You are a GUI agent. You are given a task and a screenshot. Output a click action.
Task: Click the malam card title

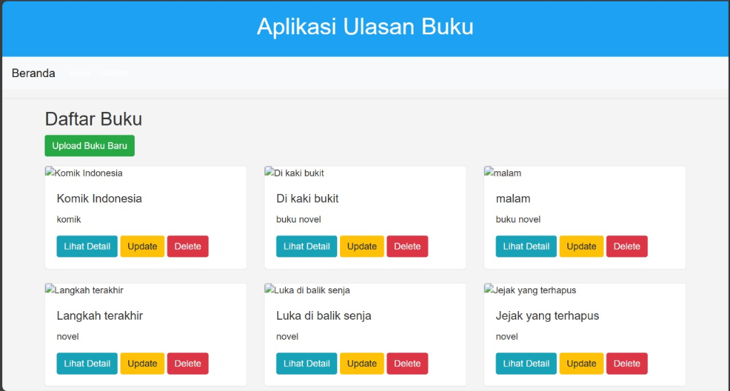(x=513, y=198)
